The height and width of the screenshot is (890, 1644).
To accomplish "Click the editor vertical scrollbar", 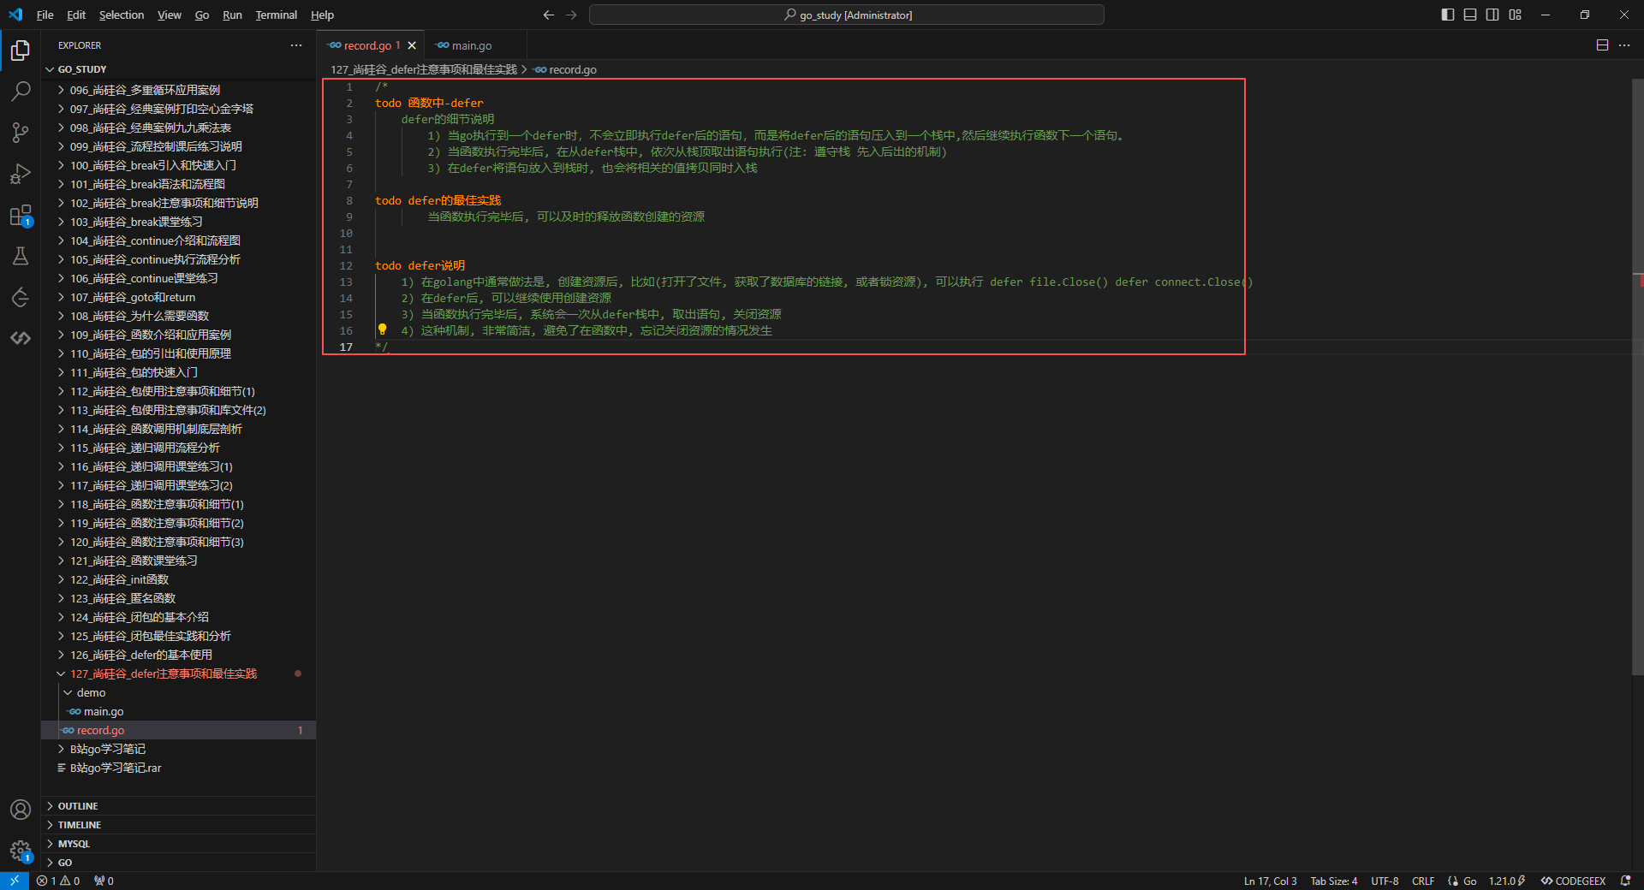I will click(1637, 377).
